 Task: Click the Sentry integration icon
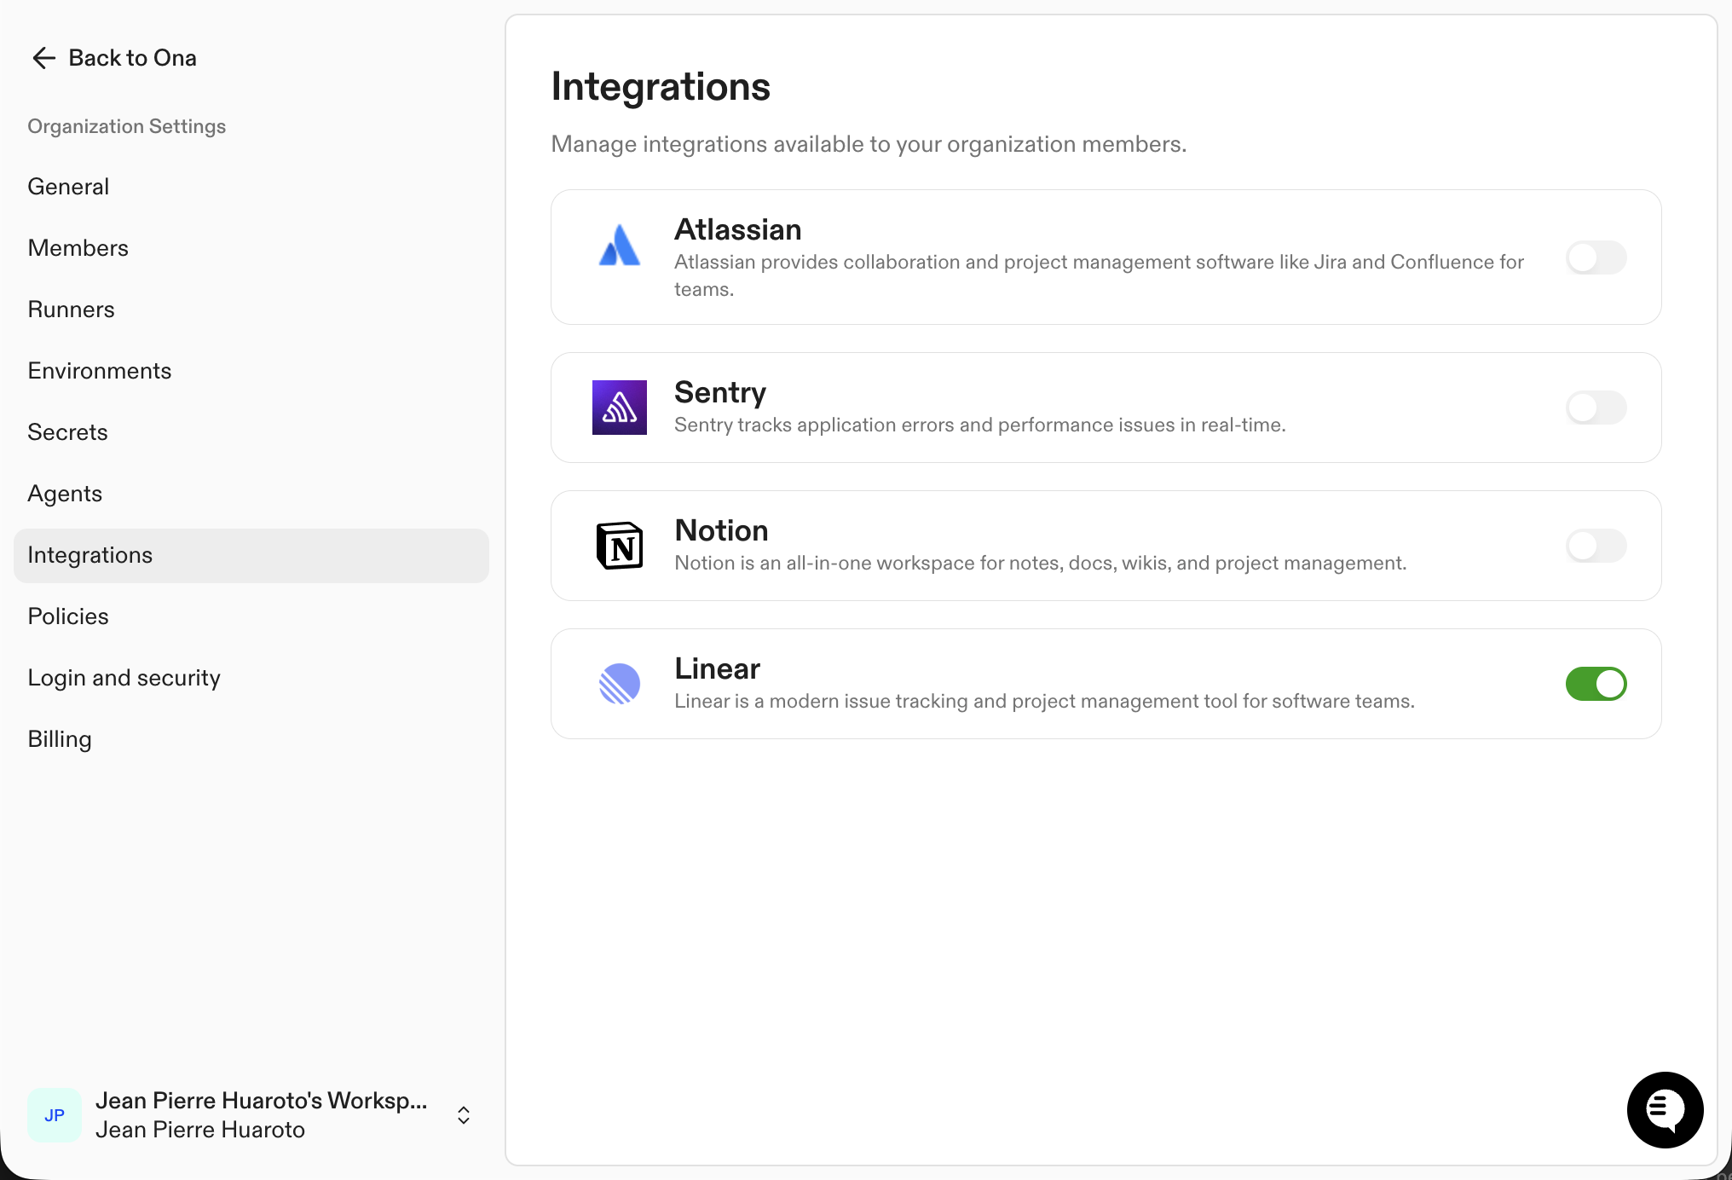[x=619, y=408]
